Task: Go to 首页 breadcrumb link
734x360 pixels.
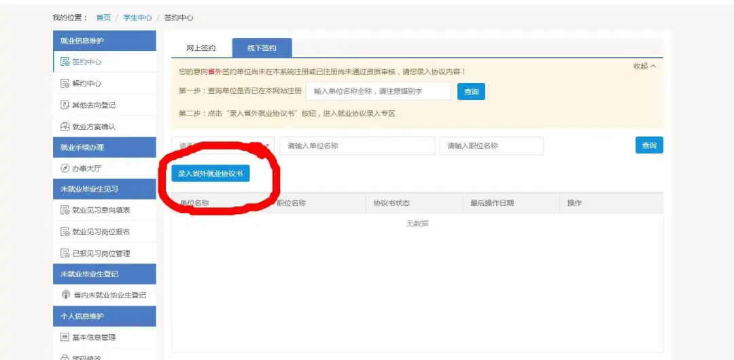Action: tap(103, 18)
